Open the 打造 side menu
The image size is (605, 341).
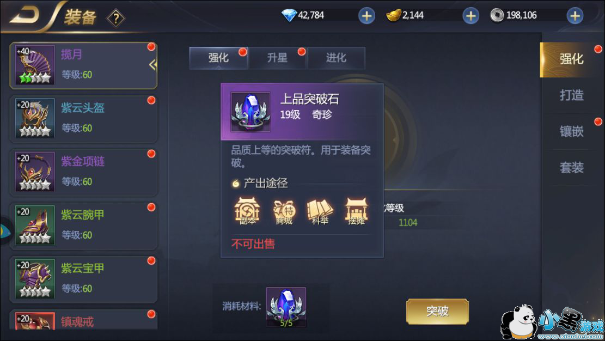point(571,95)
